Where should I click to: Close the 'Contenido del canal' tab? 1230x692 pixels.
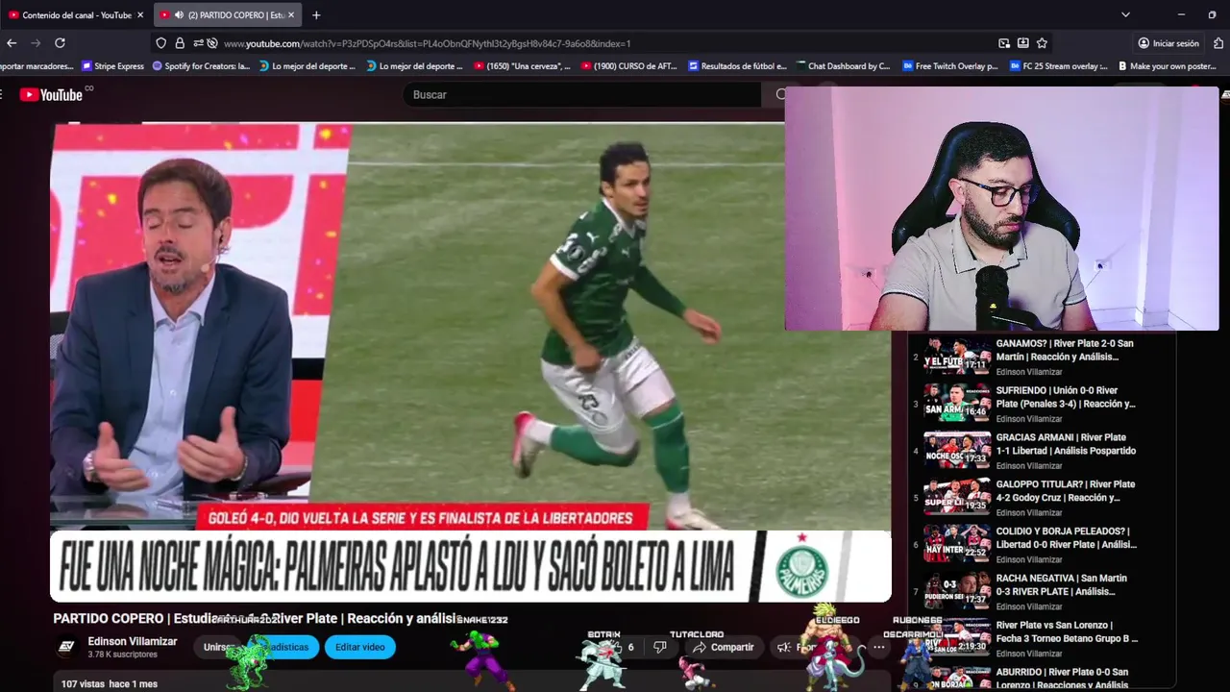[x=140, y=15]
